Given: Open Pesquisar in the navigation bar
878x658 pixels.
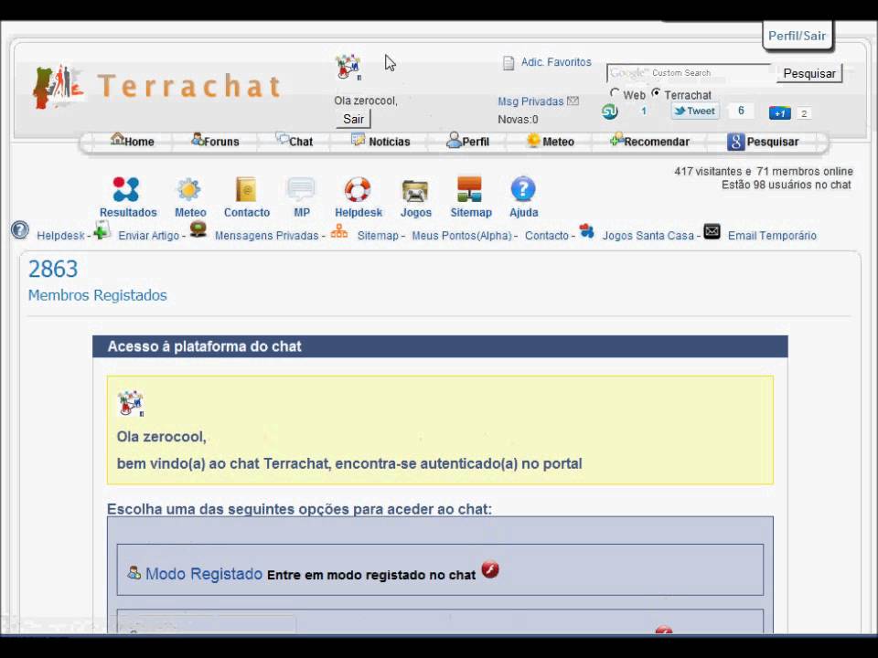Looking at the screenshot, I should pyautogui.click(x=763, y=142).
